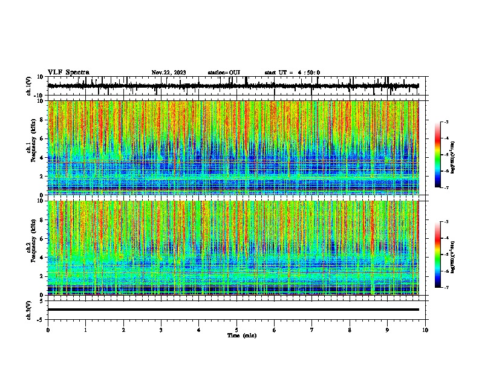Click the "2" tick on the time axis
The width and height of the screenshot is (479, 370).
pos(123,330)
